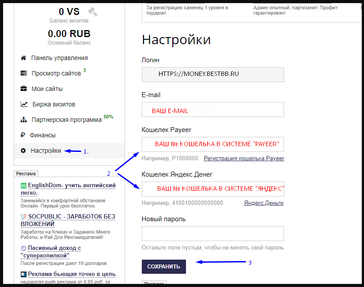Click the home icon beside Панель управления
The width and height of the screenshot is (364, 287).
[x=23, y=58]
